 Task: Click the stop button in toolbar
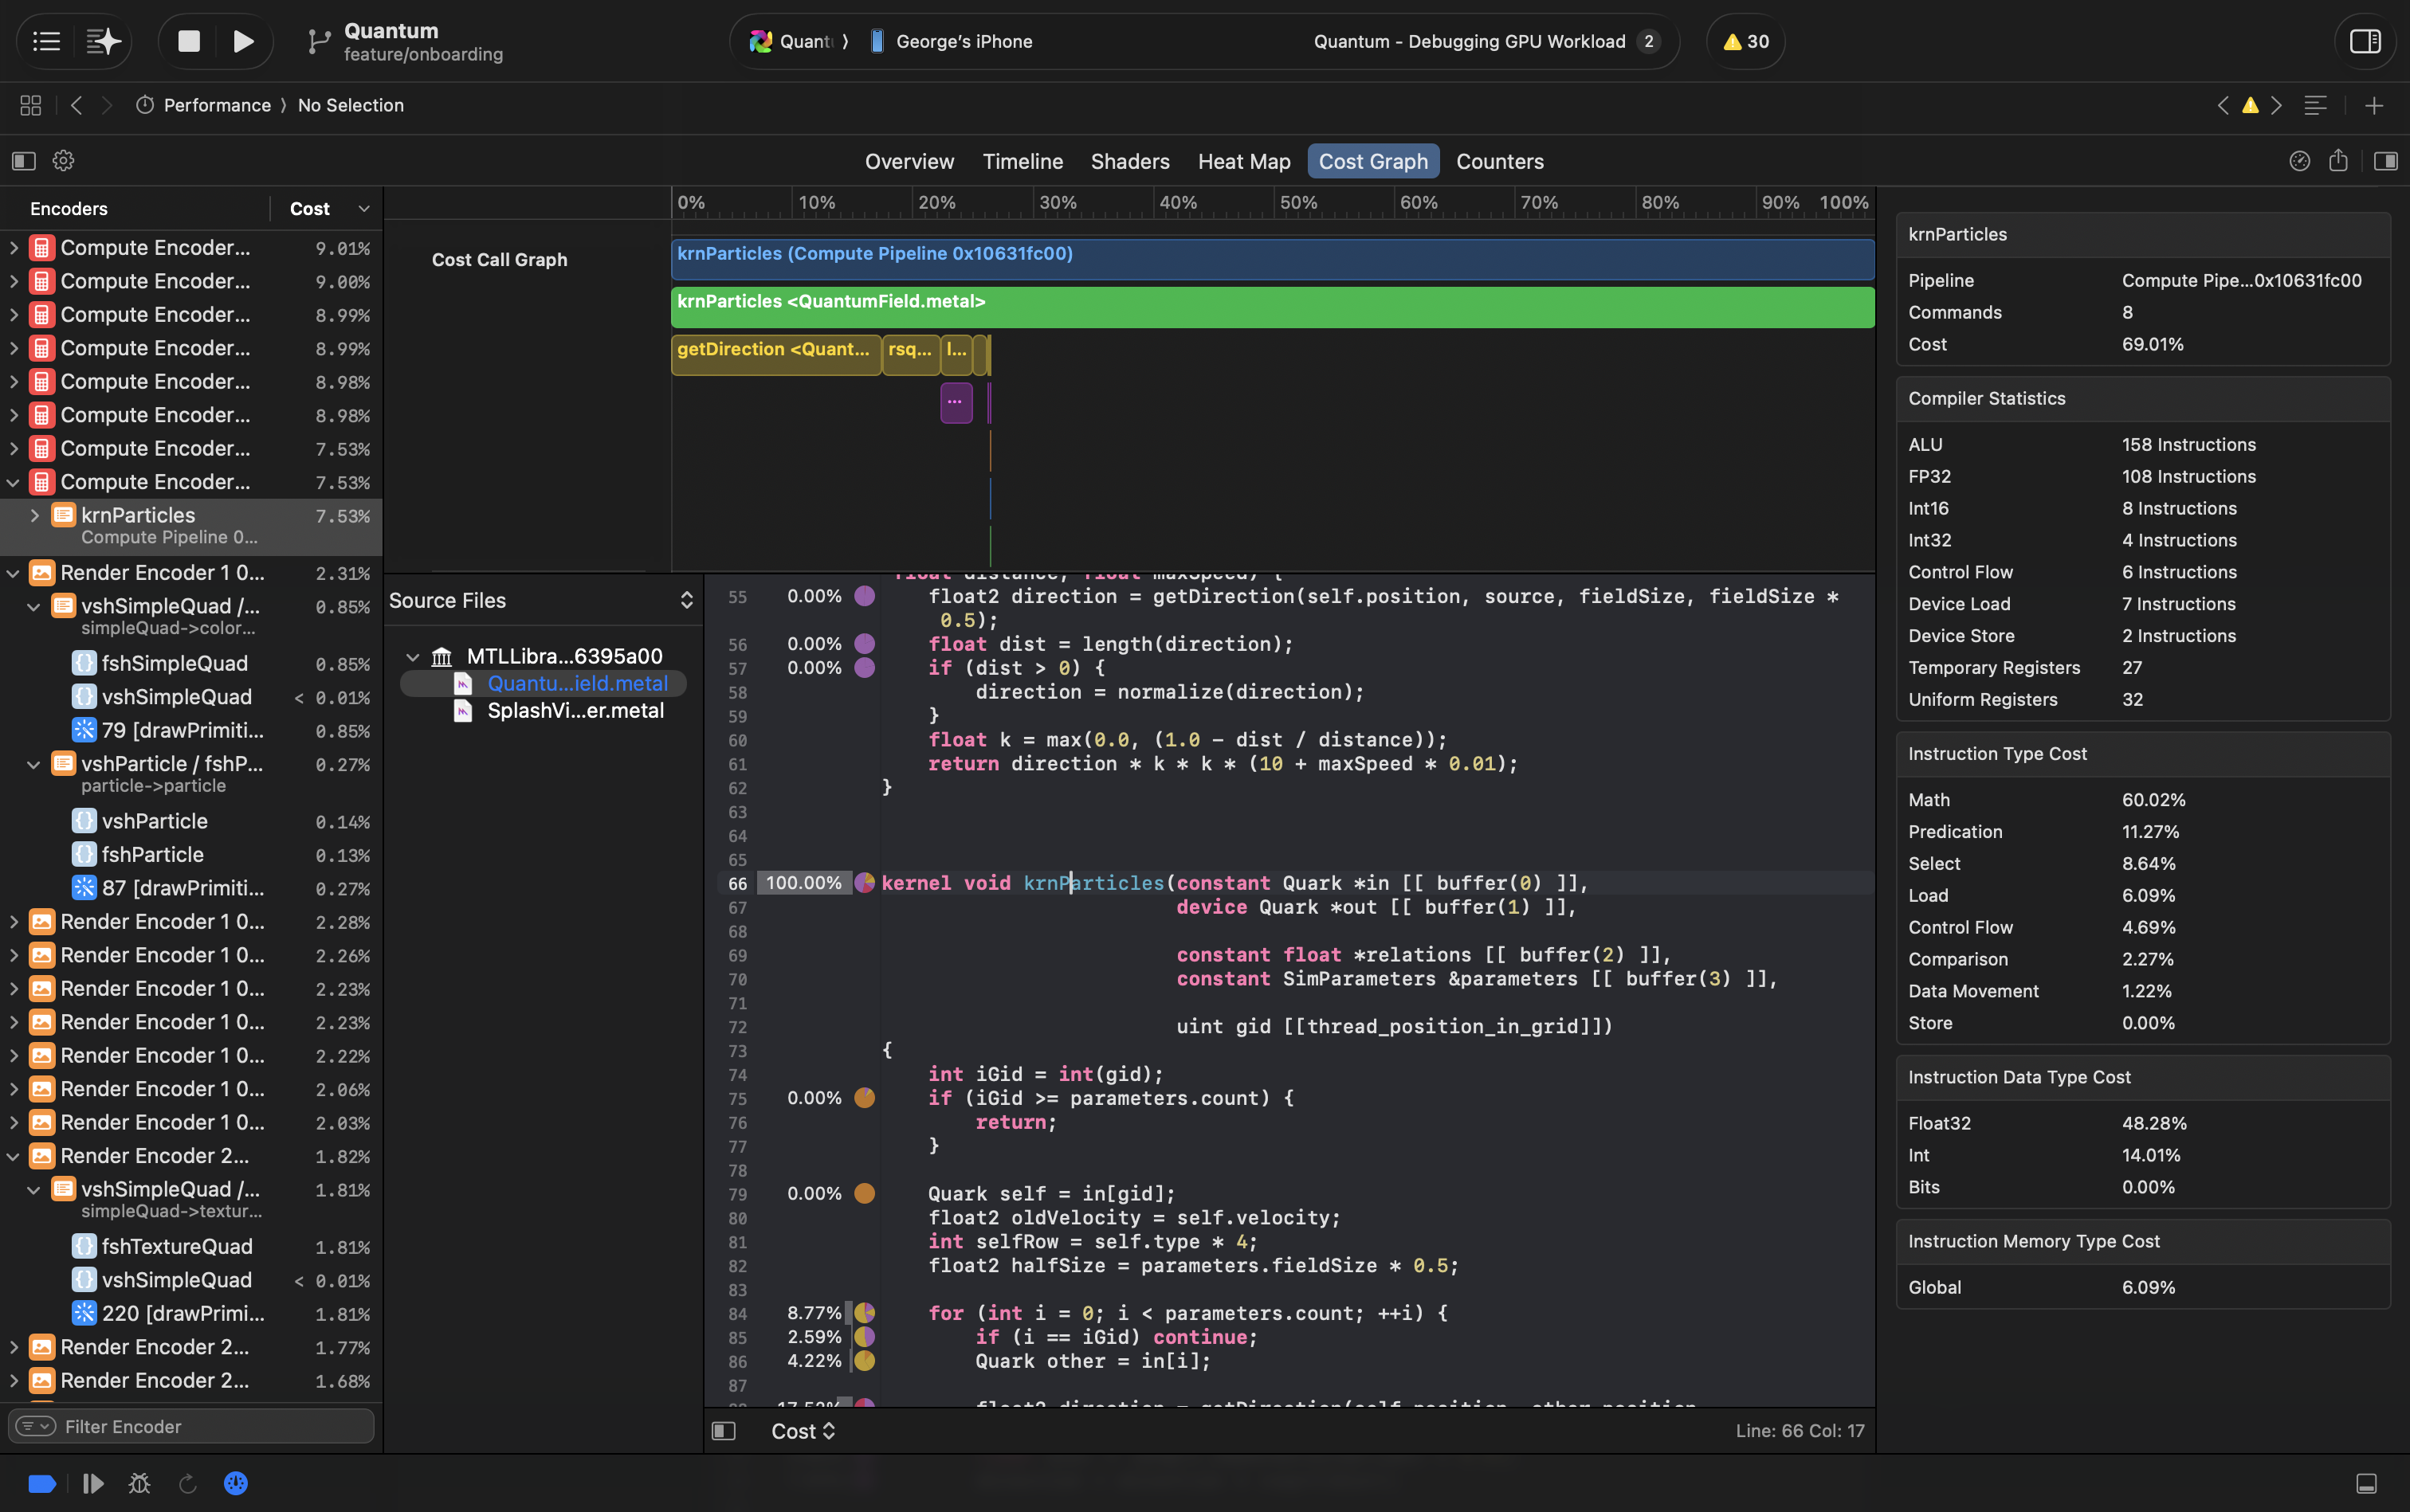pyautogui.click(x=189, y=41)
